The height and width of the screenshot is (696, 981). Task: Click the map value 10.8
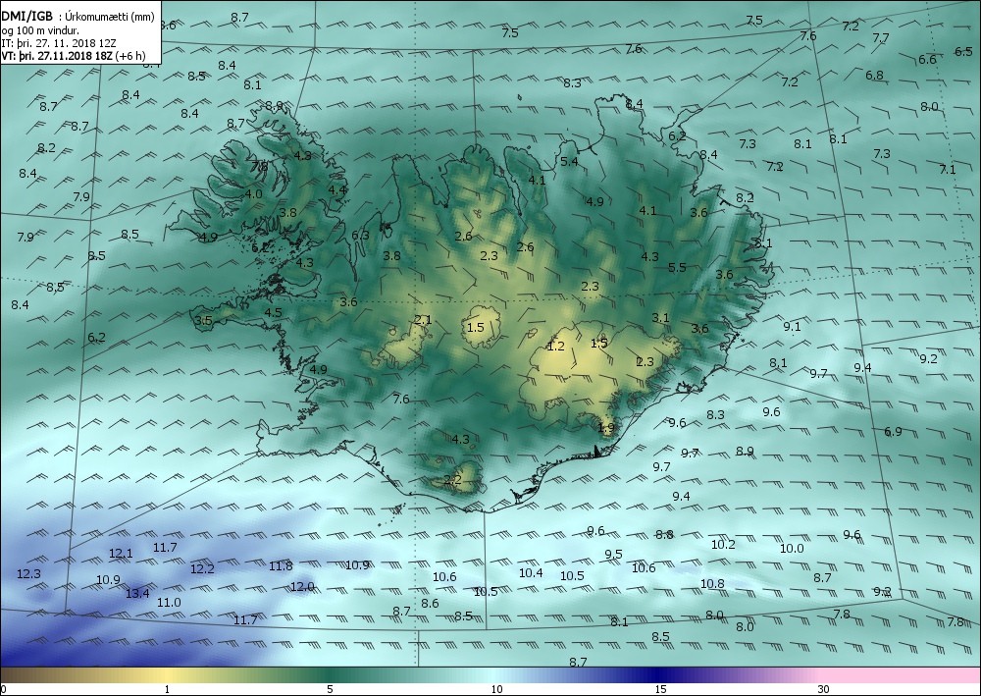[712, 585]
